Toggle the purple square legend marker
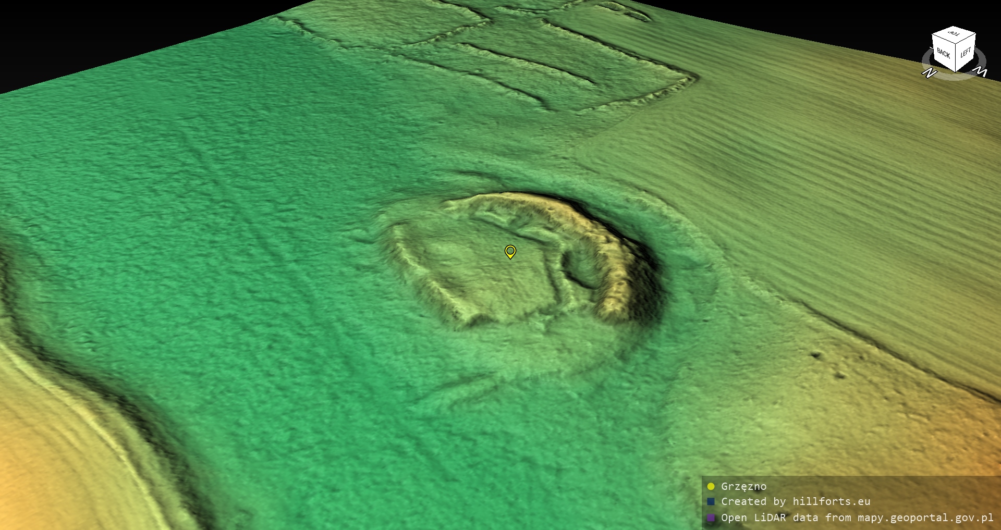 coord(711,518)
